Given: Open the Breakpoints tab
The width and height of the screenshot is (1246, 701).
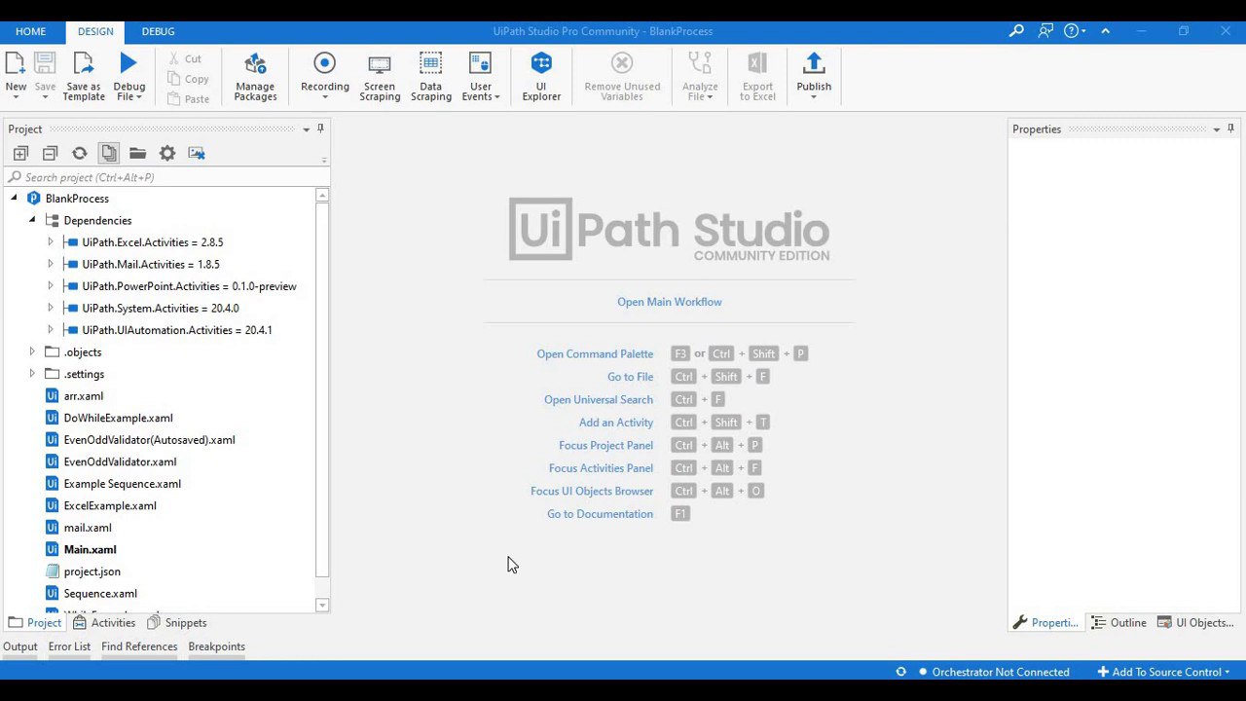Looking at the screenshot, I should coord(216,646).
